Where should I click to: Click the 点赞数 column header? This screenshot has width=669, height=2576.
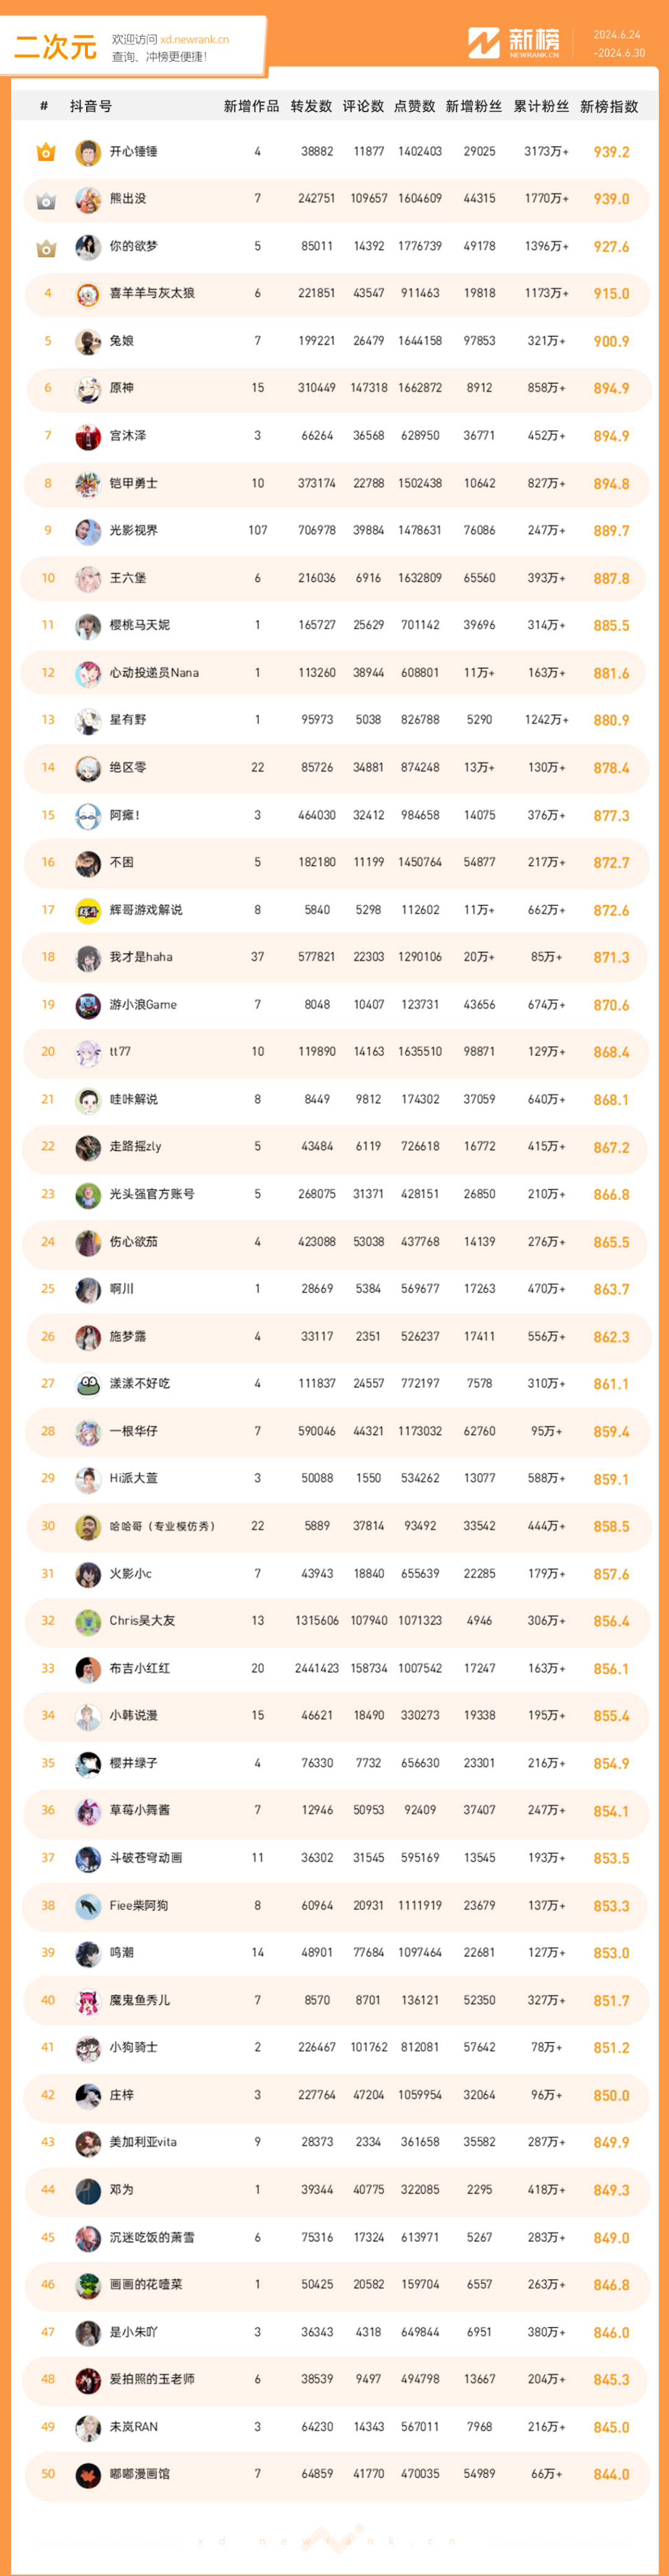pyautogui.click(x=414, y=106)
